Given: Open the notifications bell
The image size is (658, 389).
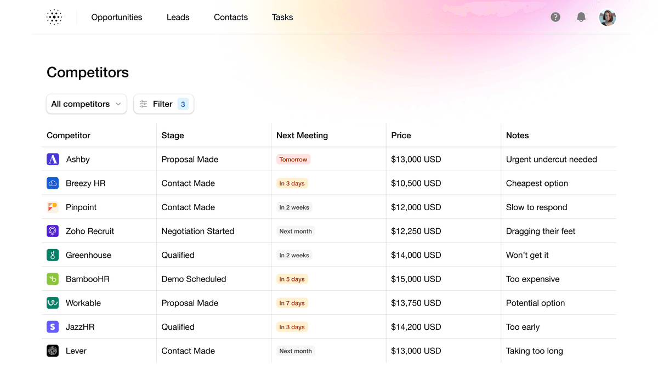Looking at the screenshot, I should pyautogui.click(x=581, y=17).
